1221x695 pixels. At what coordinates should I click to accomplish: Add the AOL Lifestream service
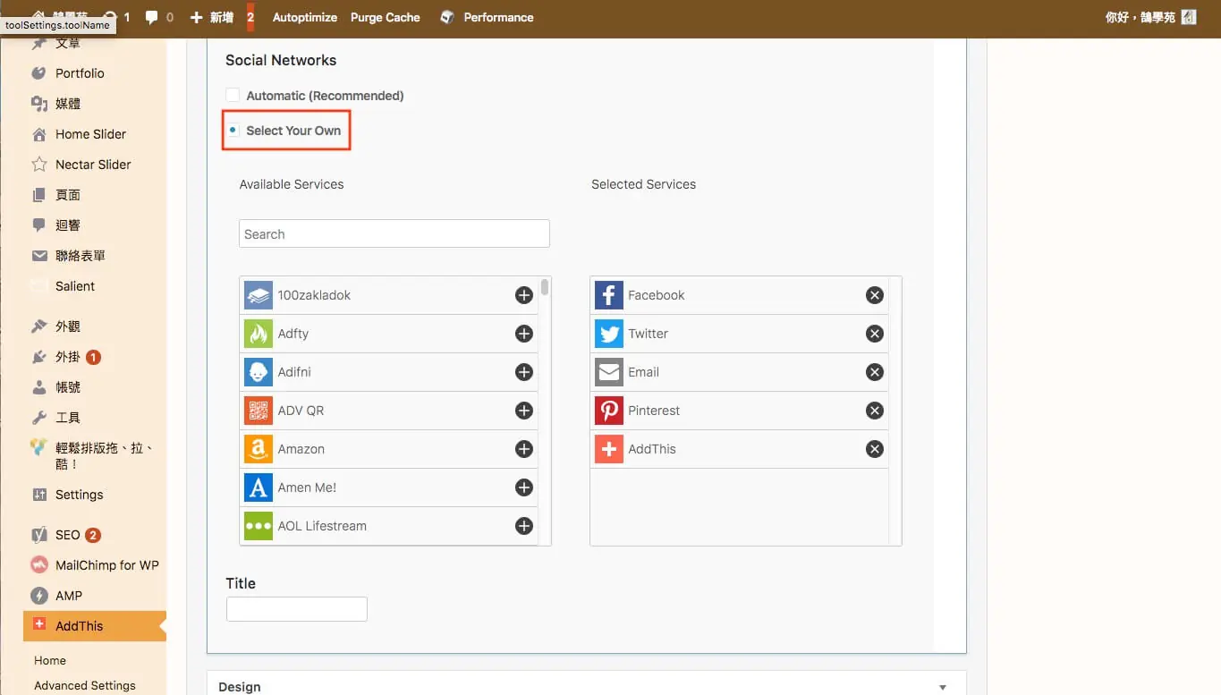524,526
